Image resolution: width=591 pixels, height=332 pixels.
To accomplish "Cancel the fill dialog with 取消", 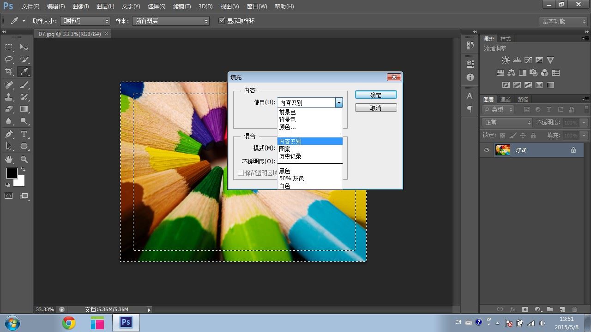I will coord(376,108).
